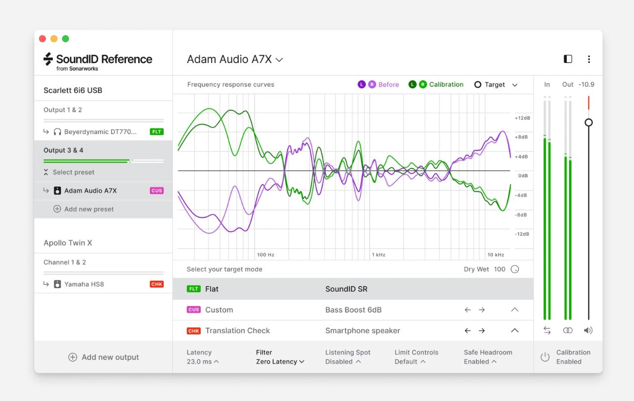Screen dimensions: 634x401
Task: Click Bass Boost 6dB preset name
Action: tap(353, 310)
